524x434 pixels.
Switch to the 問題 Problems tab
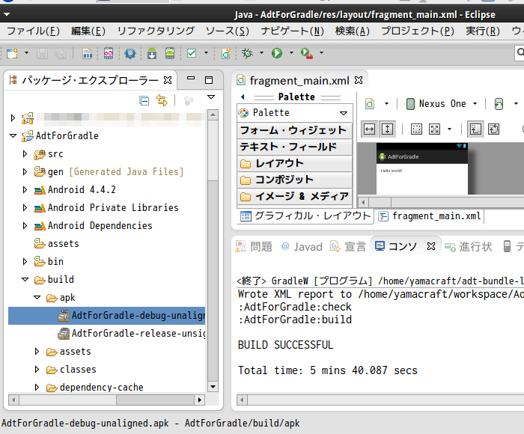(x=254, y=247)
